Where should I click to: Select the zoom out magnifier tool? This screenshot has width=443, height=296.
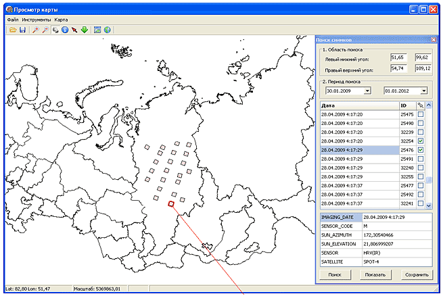coord(45,30)
